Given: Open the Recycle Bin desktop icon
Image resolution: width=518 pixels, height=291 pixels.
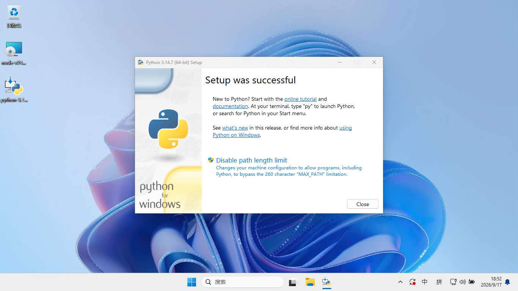Looking at the screenshot, I should tap(14, 17).
